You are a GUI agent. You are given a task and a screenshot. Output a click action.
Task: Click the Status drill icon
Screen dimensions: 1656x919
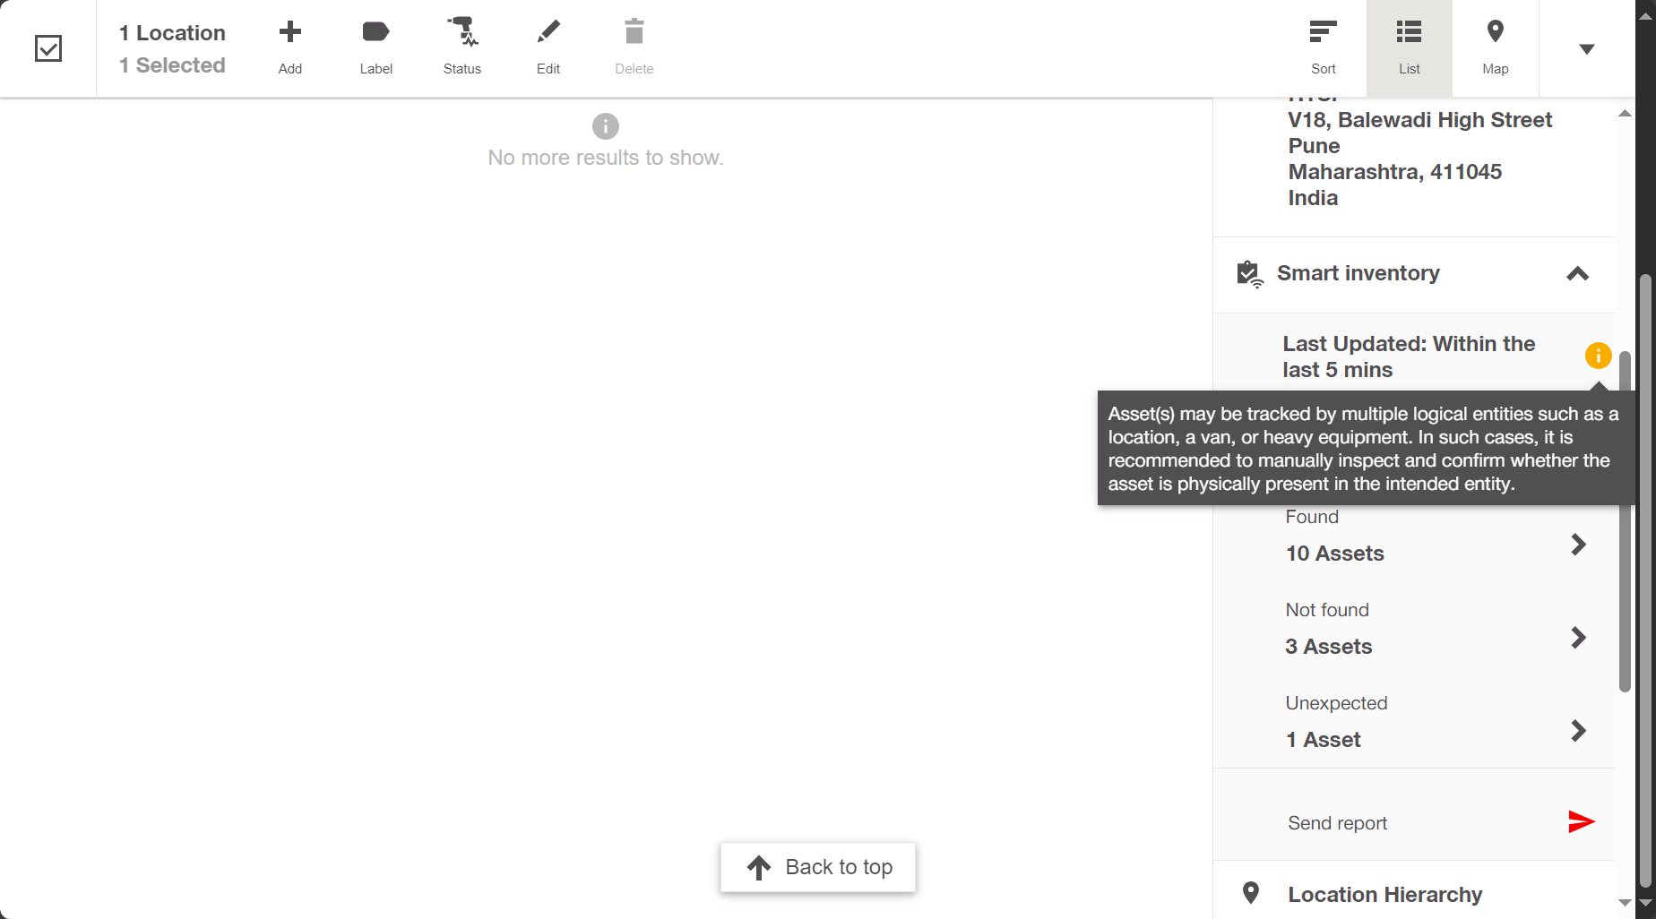(462, 33)
